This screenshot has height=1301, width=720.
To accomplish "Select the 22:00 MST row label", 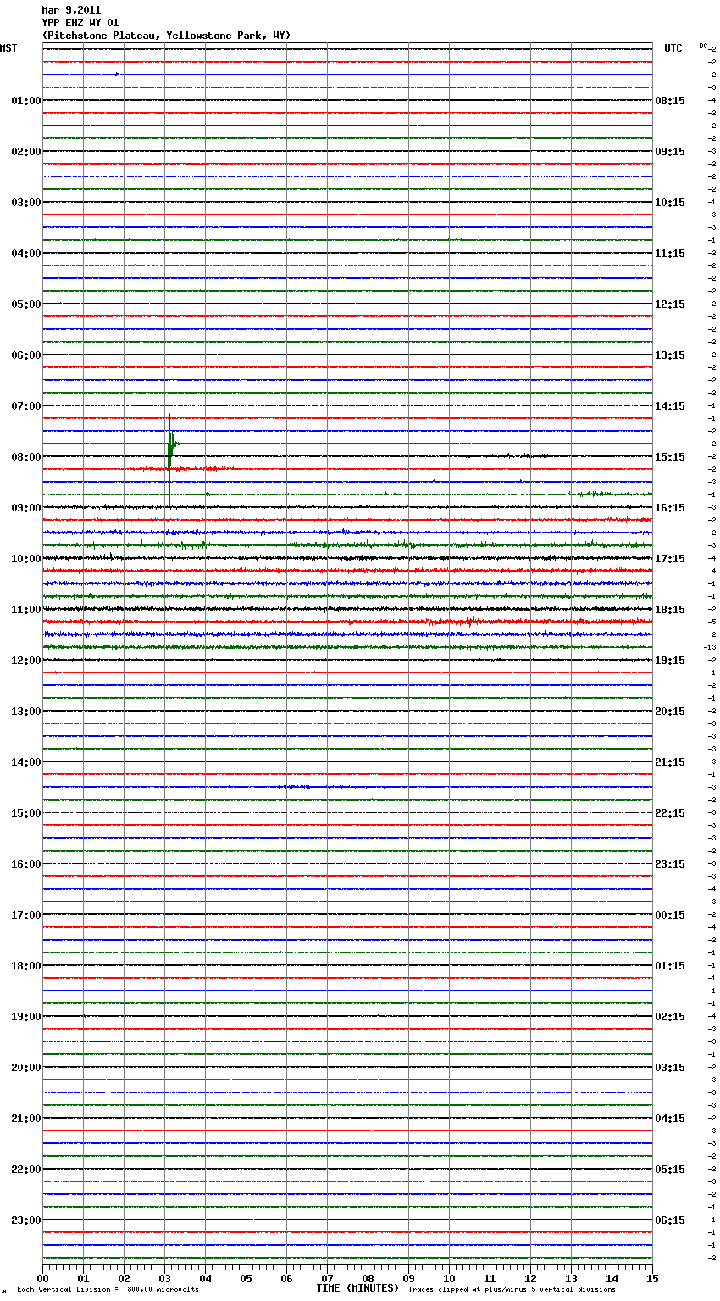I will [26, 1170].
